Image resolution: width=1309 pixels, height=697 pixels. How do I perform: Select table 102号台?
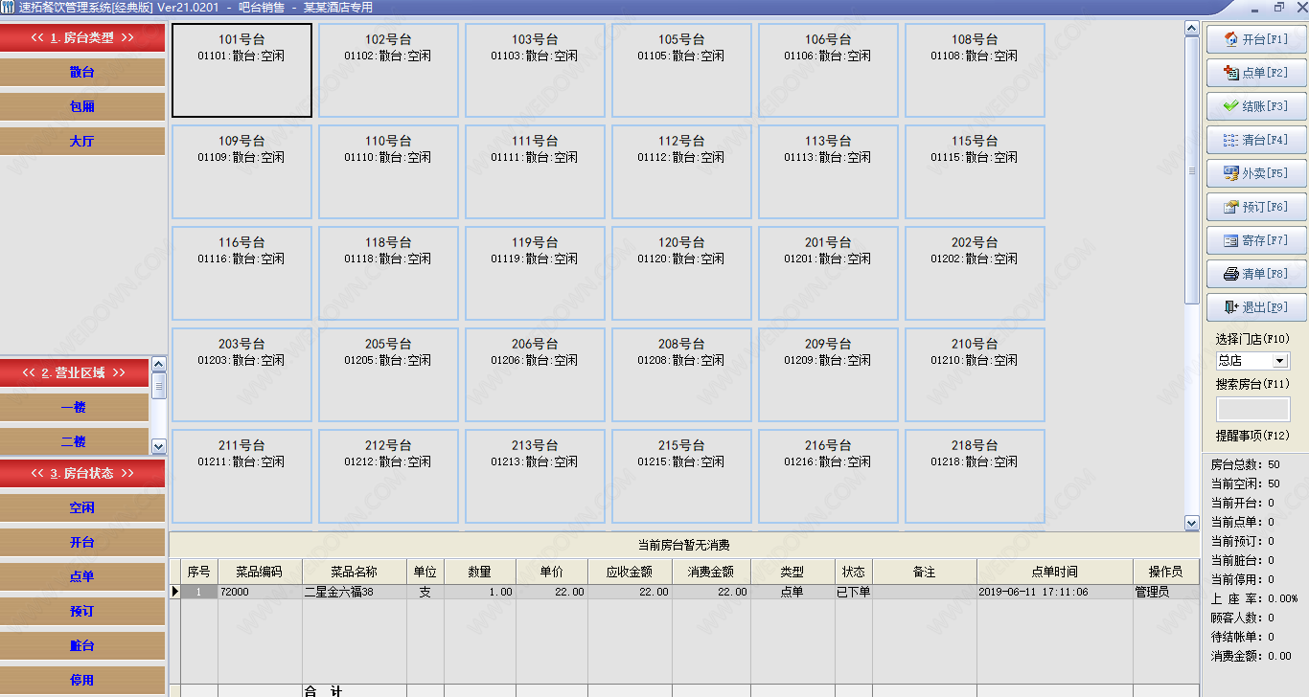point(388,70)
